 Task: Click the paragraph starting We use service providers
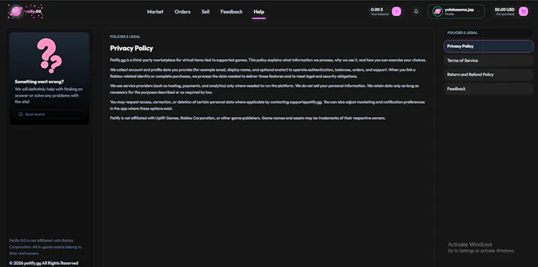[264, 89]
